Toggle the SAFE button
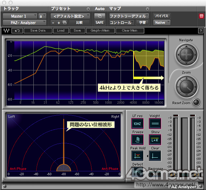The image size is (206, 190). coord(99,23)
